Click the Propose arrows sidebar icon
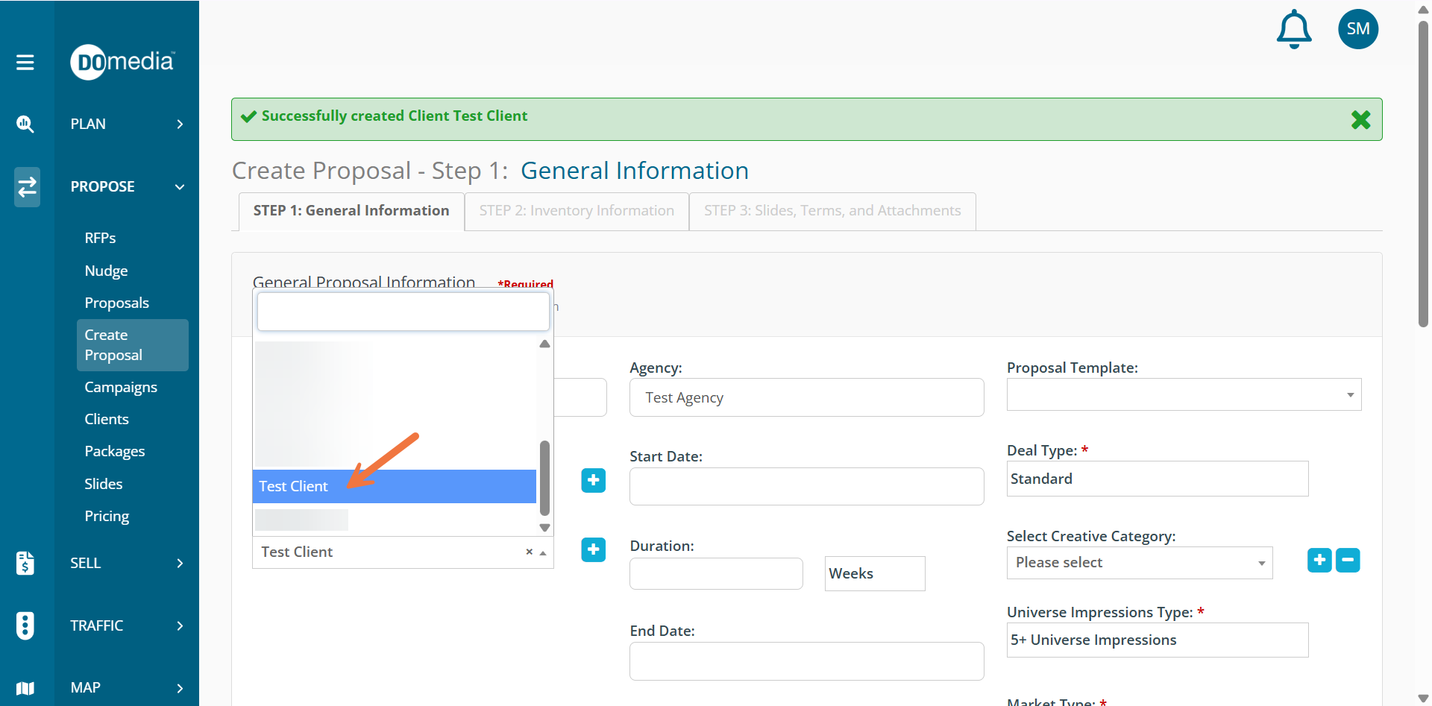 click(x=27, y=186)
